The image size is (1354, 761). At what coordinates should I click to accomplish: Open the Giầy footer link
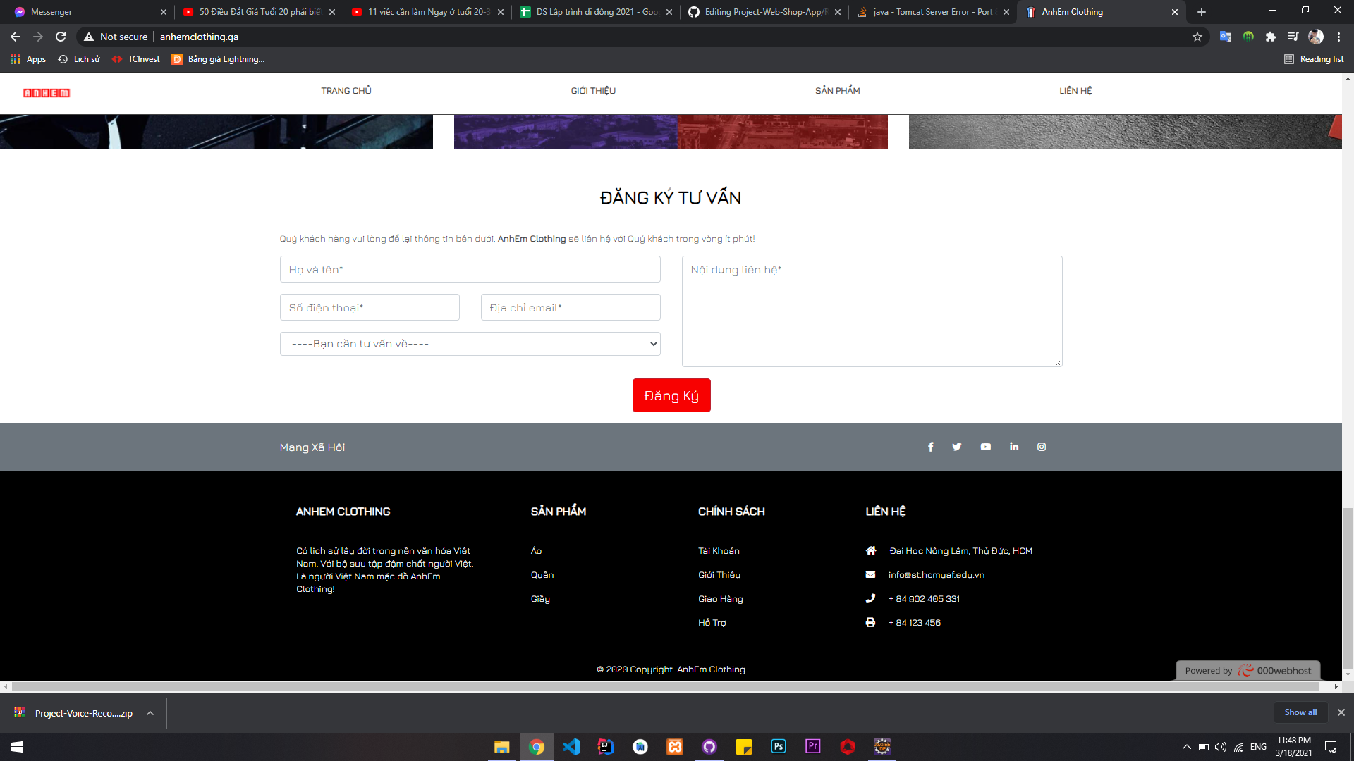540,599
